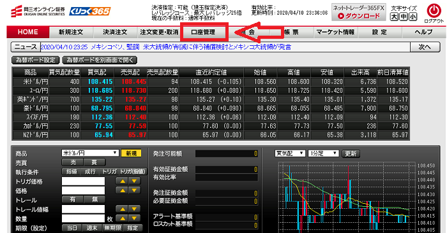Viewport: 447px width, 233px height.
Task: Click the red Logout power icon
Action: [434, 11]
